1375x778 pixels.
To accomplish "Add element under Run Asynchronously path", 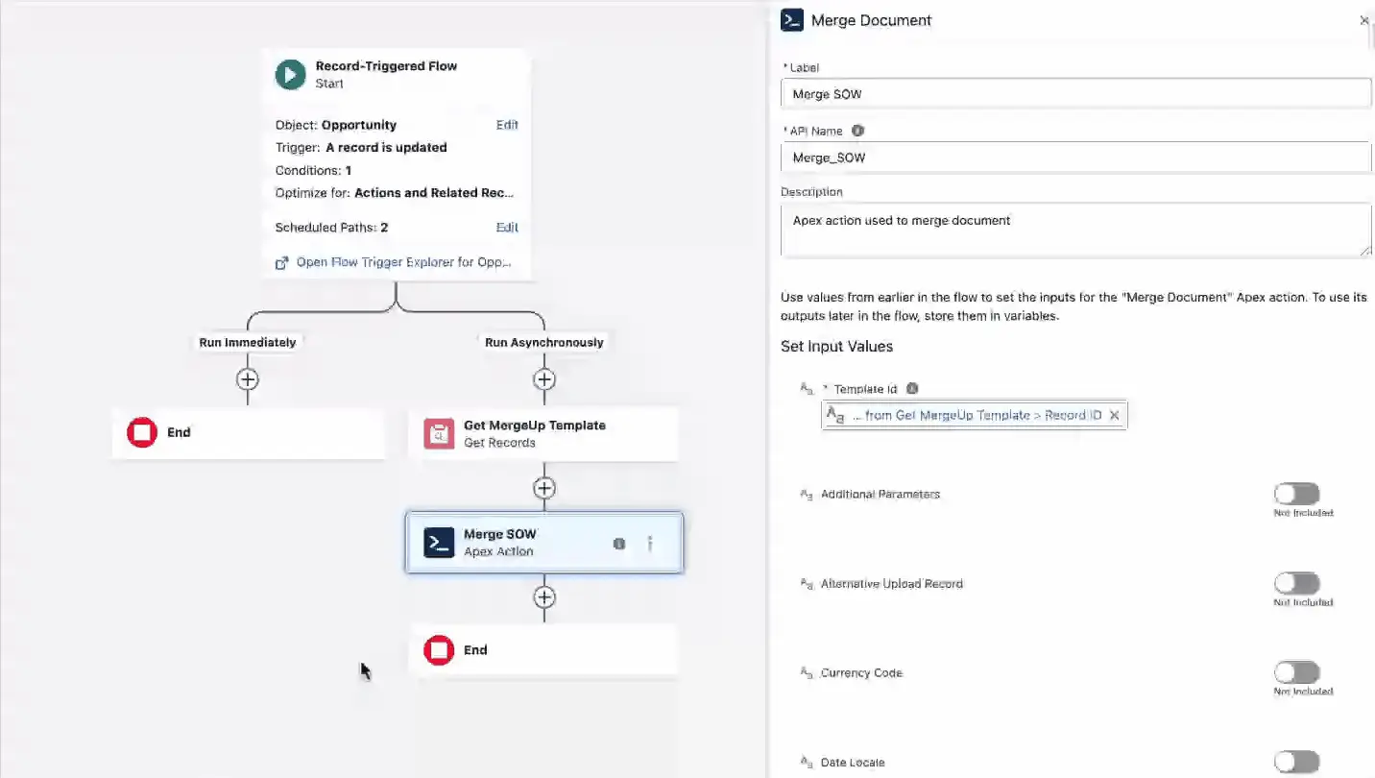I will click(x=544, y=379).
